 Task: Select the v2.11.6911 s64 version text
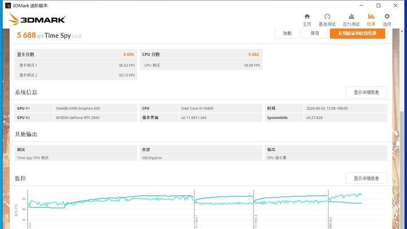pyautogui.click(x=193, y=118)
